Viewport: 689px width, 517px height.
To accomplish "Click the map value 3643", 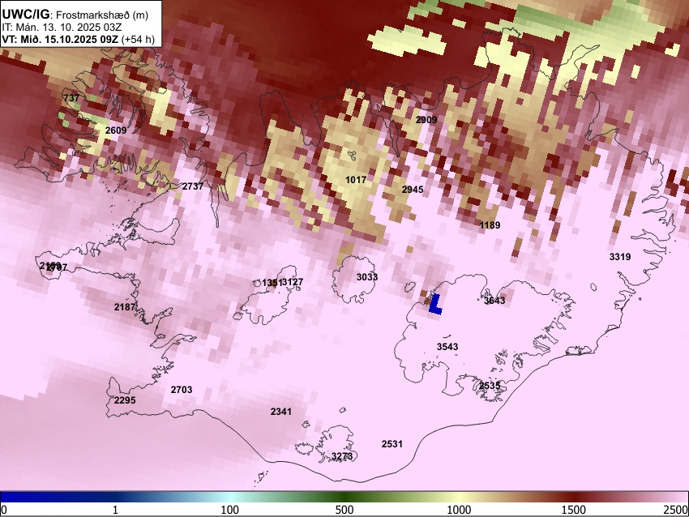I will coord(494,301).
